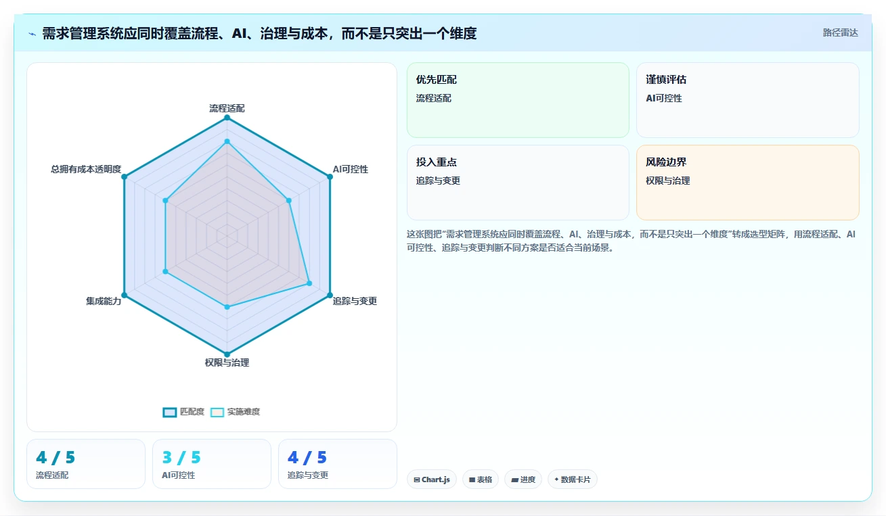Click the 进度 chip
This screenshot has width=886, height=516.
click(523, 479)
